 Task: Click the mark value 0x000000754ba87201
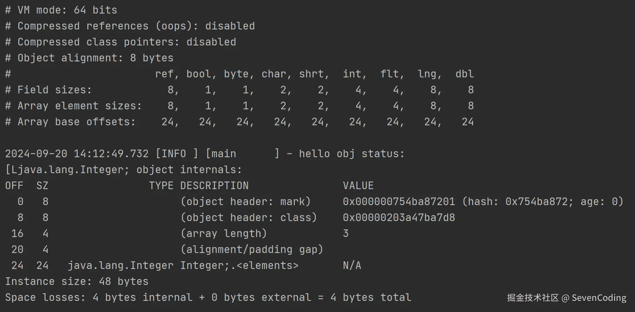[399, 202]
